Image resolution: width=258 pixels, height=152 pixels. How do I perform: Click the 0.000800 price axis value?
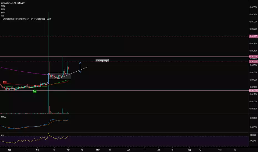(x=253, y=109)
